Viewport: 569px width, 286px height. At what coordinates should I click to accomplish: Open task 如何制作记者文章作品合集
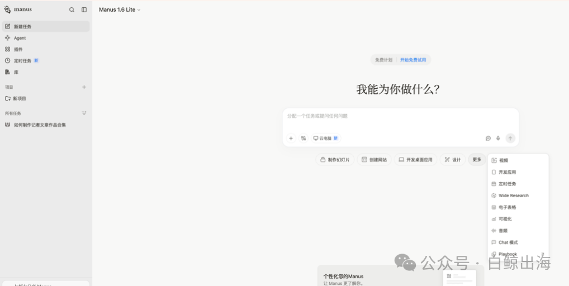(46, 125)
